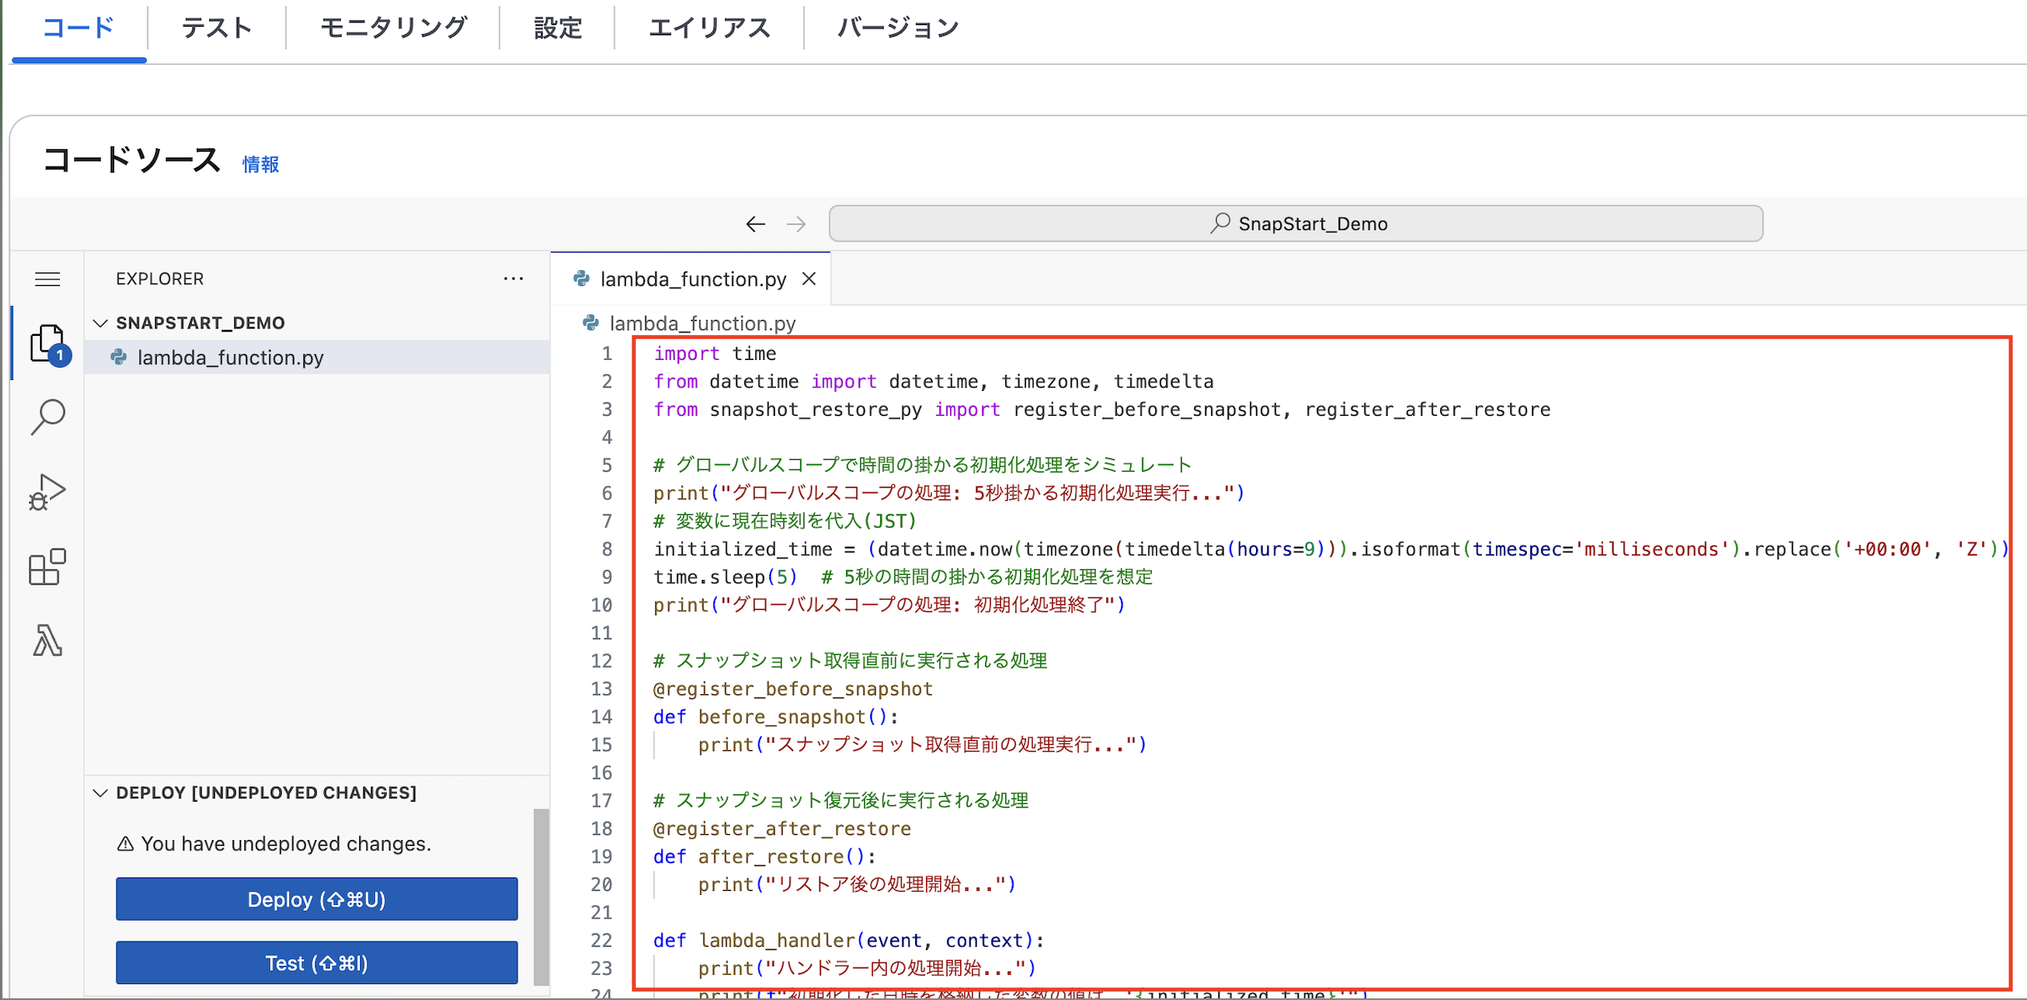This screenshot has width=2027, height=1000.
Task: Click the Deploy button
Action: click(x=316, y=899)
